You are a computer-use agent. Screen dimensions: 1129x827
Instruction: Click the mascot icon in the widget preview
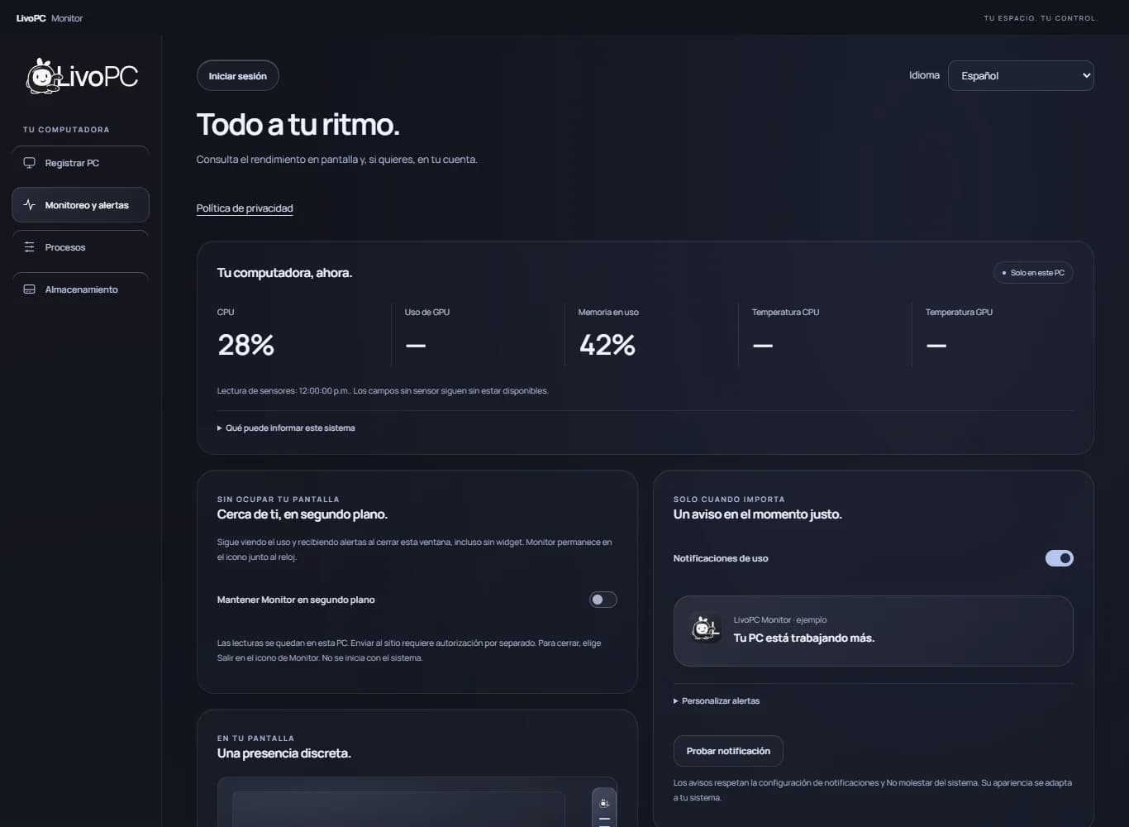[604, 802]
